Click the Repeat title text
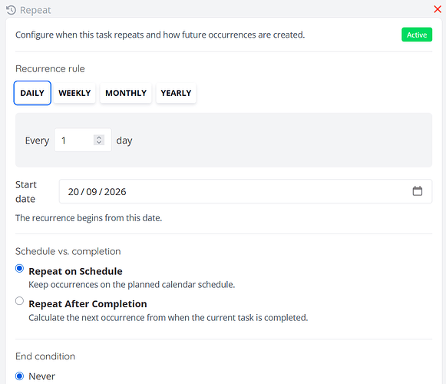Image resolution: width=446 pixels, height=384 pixels. [x=35, y=10]
